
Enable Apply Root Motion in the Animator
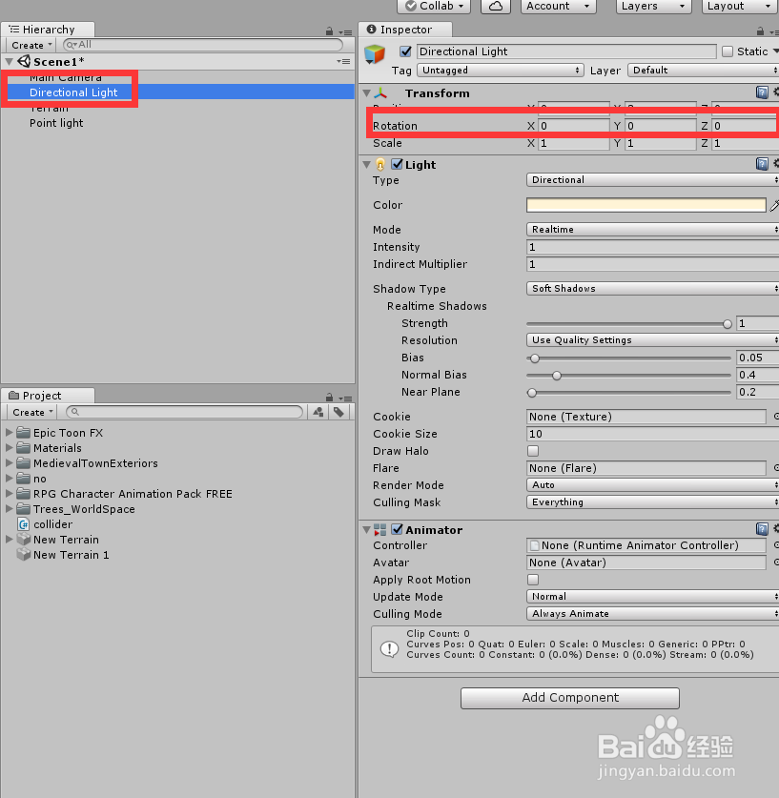pyautogui.click(x=532, y=580)
